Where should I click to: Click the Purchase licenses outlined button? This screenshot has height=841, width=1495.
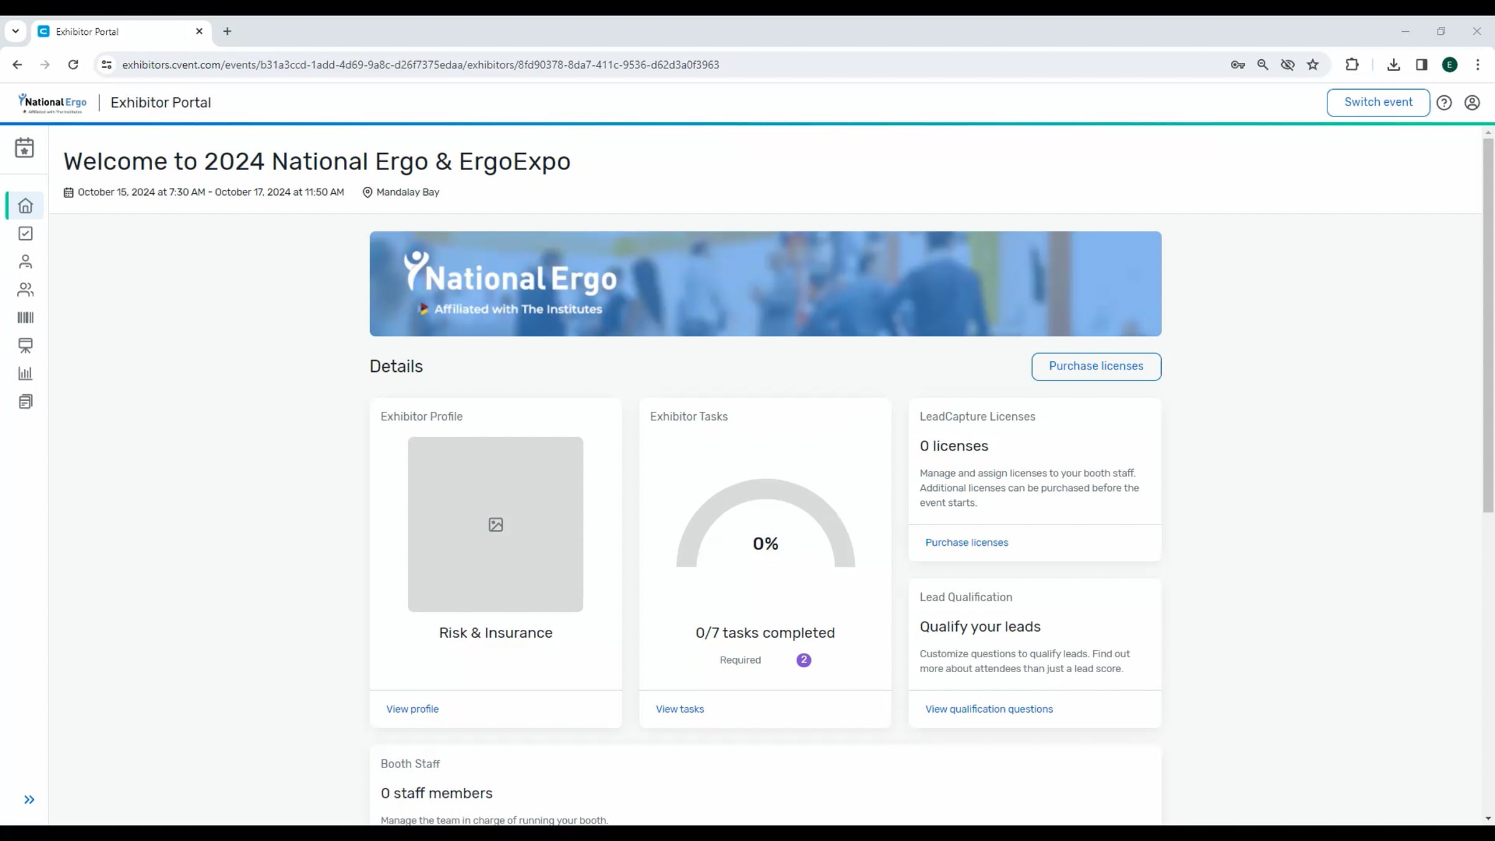(1096, 366)
